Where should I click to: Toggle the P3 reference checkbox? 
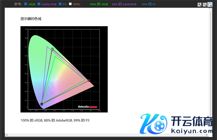click(x=60, y=4)
